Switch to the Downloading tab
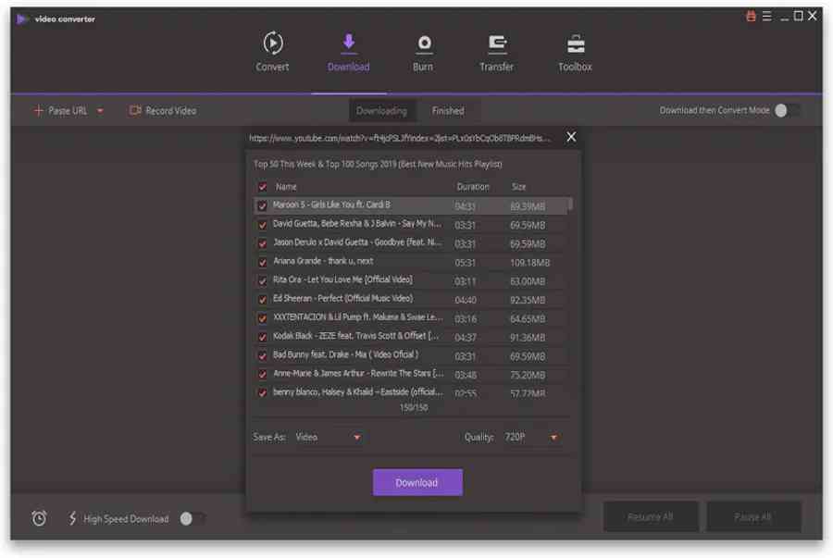833x558 pixels. pyautogui.click(x=381, y=111)
